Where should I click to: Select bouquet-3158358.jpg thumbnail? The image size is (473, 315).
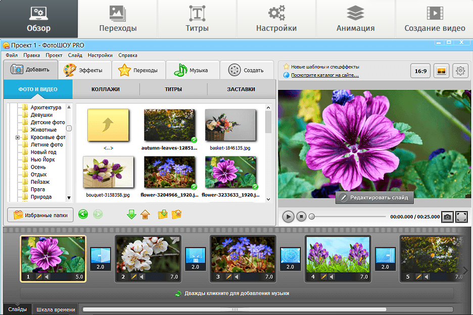[108, 172]
